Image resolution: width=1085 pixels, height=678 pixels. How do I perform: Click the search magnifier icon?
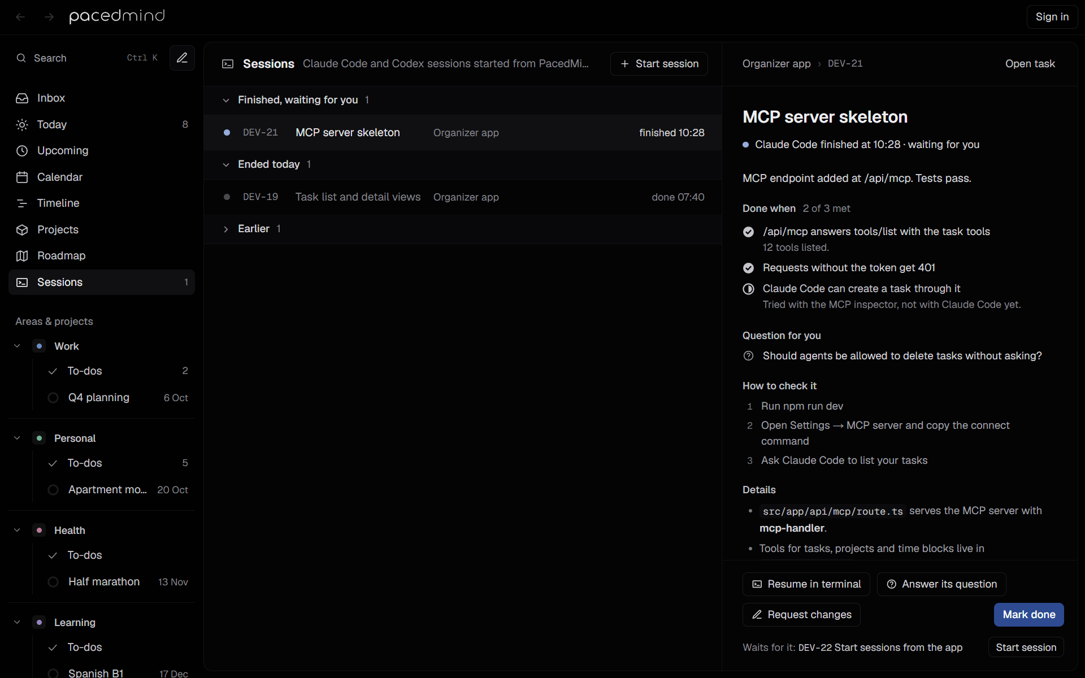click(21, 58)
